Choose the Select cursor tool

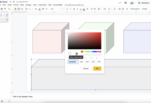(15, 9)
